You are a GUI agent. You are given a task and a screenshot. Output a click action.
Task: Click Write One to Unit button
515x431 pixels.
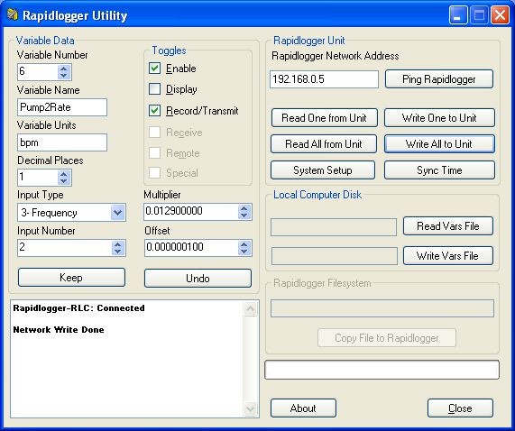point(439,118)
